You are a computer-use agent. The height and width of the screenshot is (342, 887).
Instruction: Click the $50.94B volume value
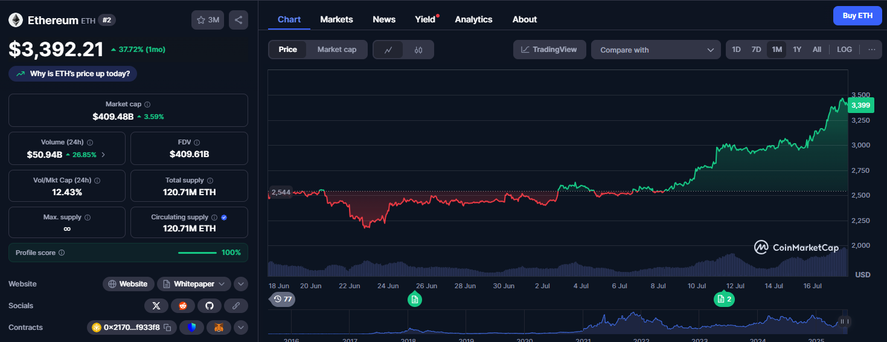point(45,155)
